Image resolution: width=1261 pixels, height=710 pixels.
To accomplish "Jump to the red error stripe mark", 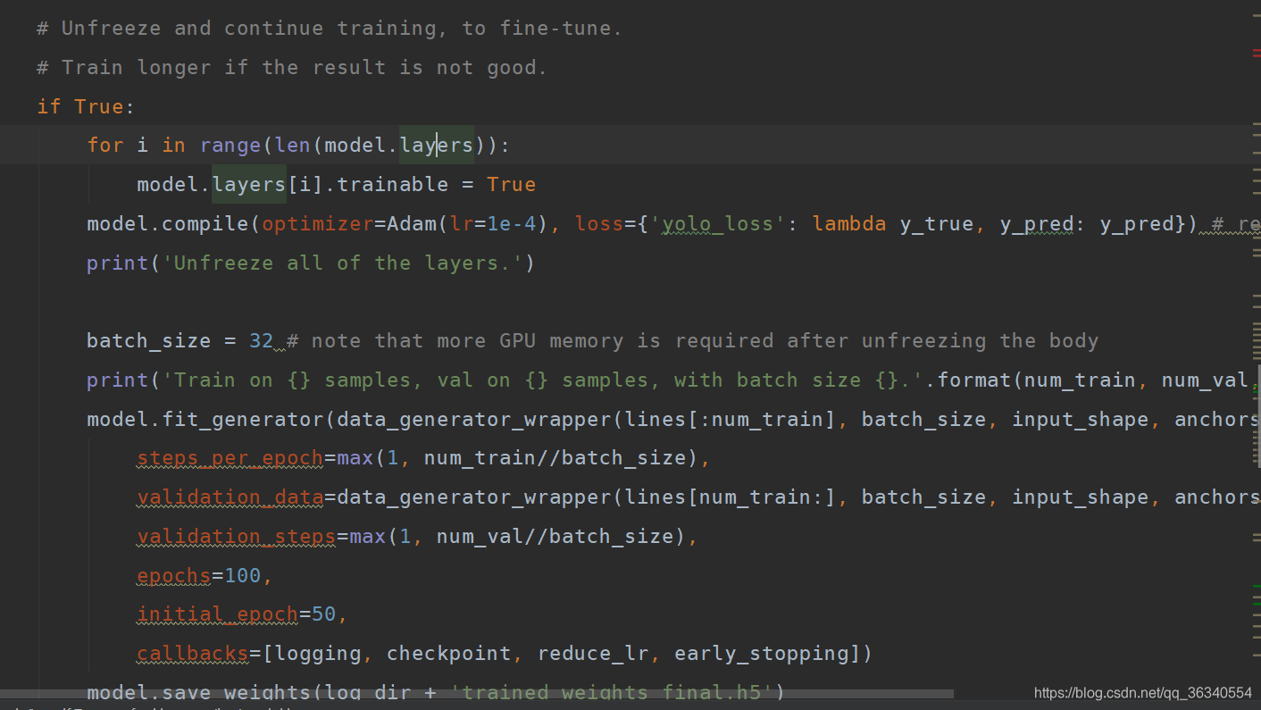I will 1257,54.
